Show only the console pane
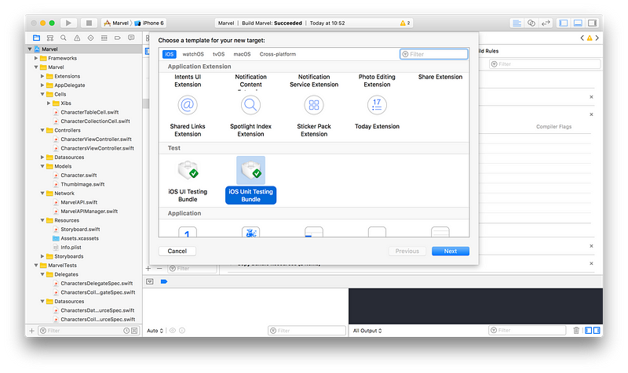628x373 pixels. [597, 330]
